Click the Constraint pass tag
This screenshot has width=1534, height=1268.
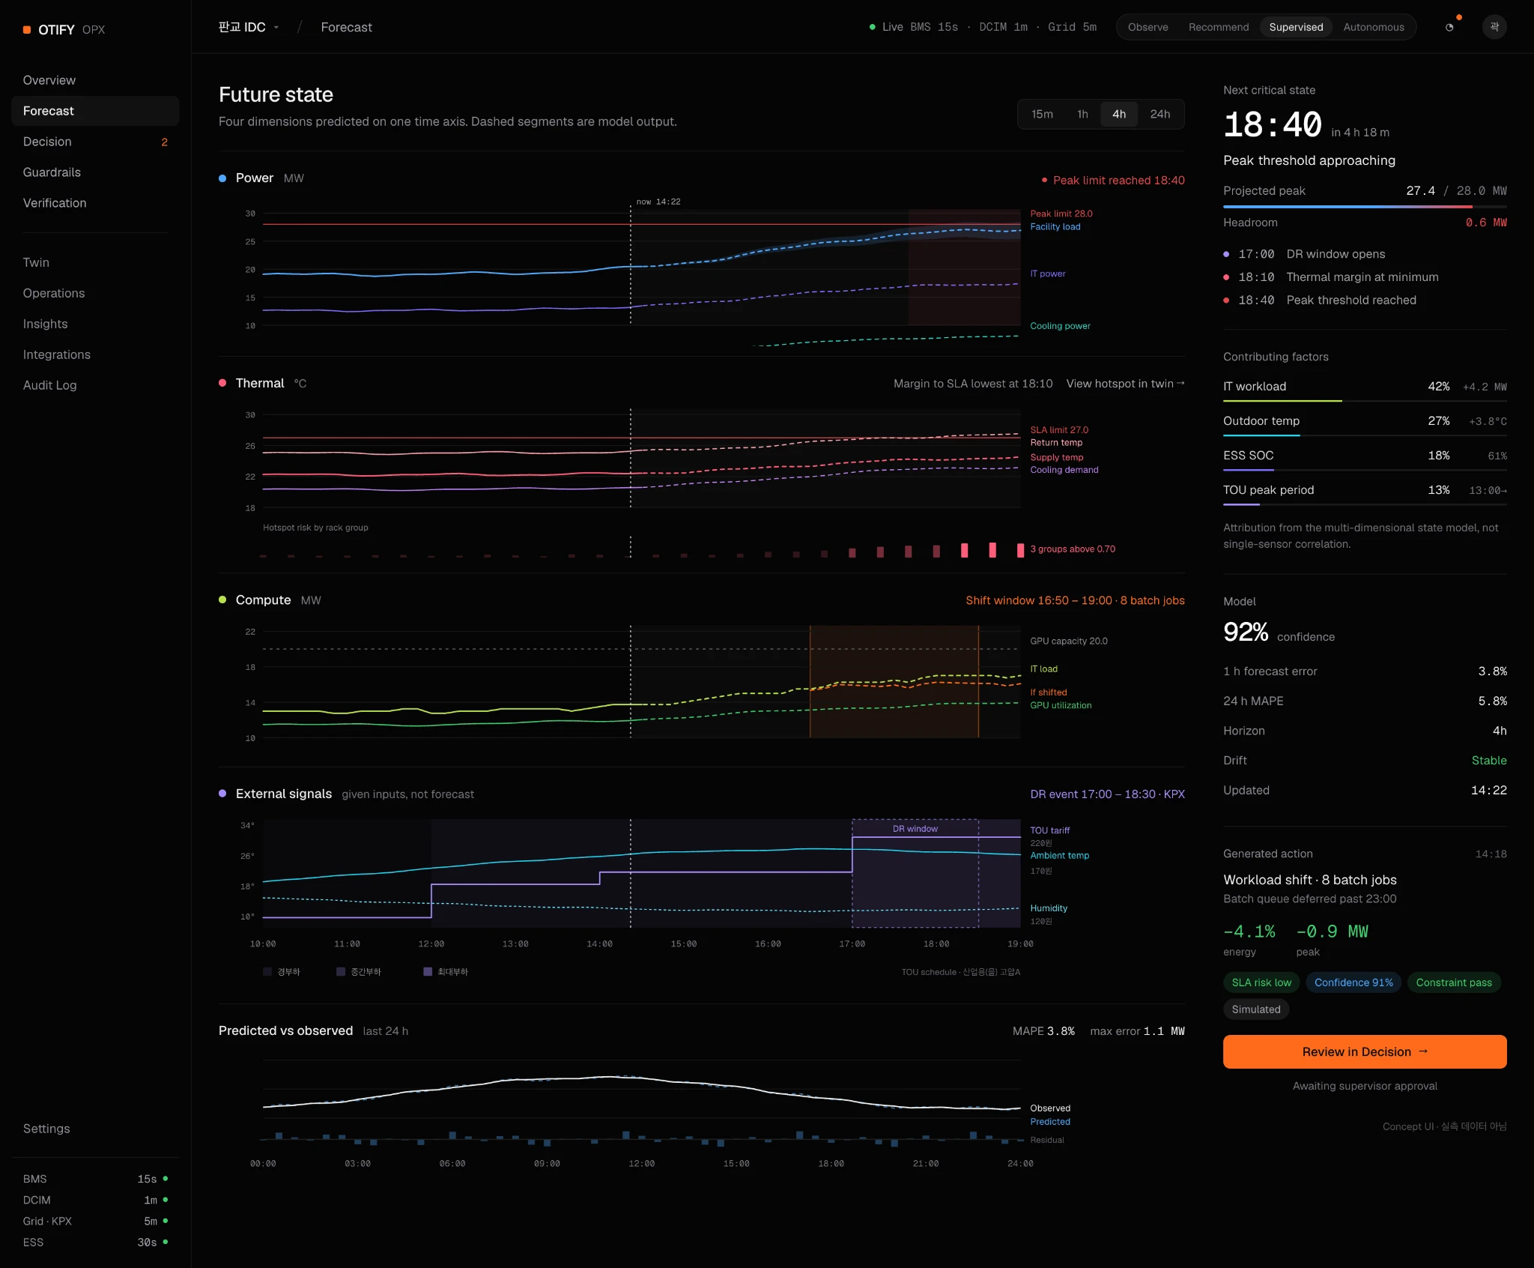[1454, 982]
